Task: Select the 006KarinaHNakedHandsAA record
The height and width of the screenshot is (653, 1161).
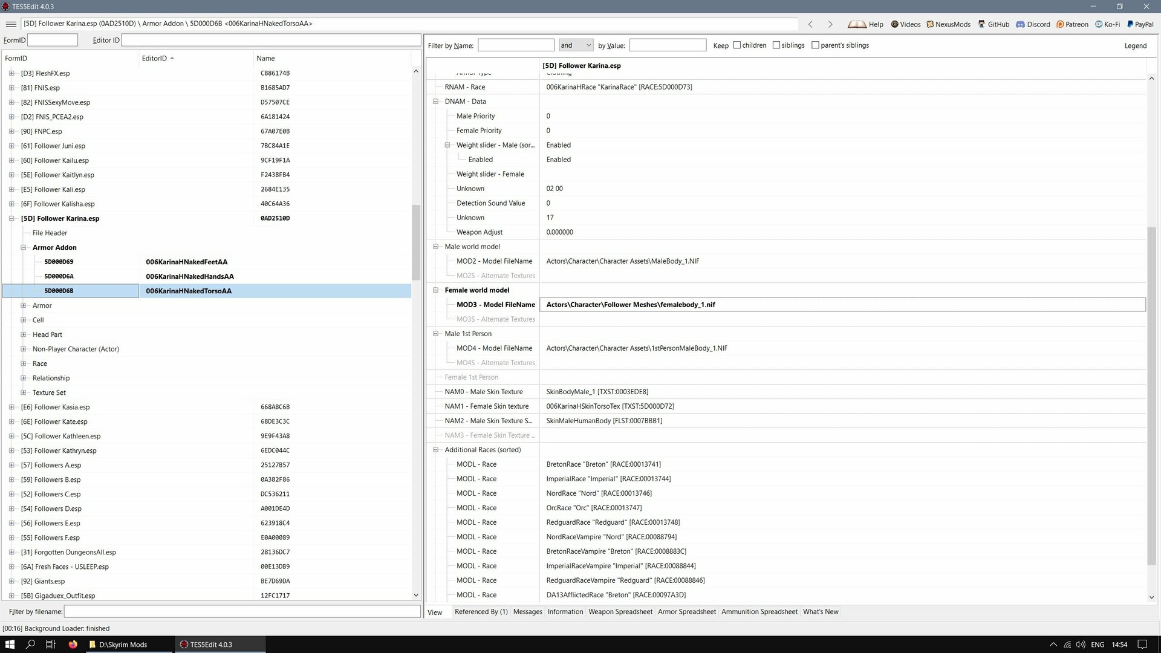Action: 207,276
